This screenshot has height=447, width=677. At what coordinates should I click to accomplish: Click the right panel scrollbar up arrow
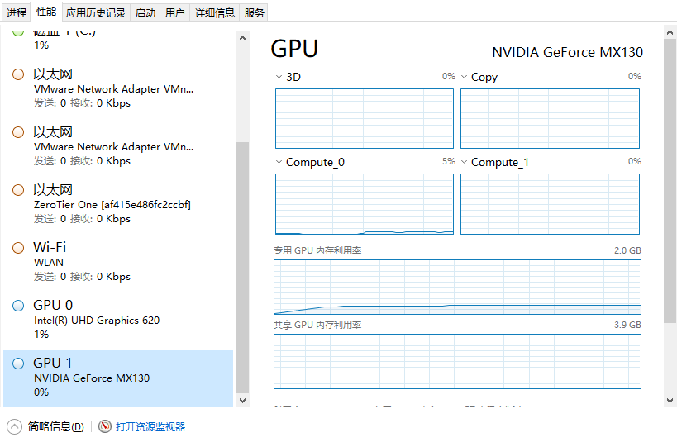670,32
